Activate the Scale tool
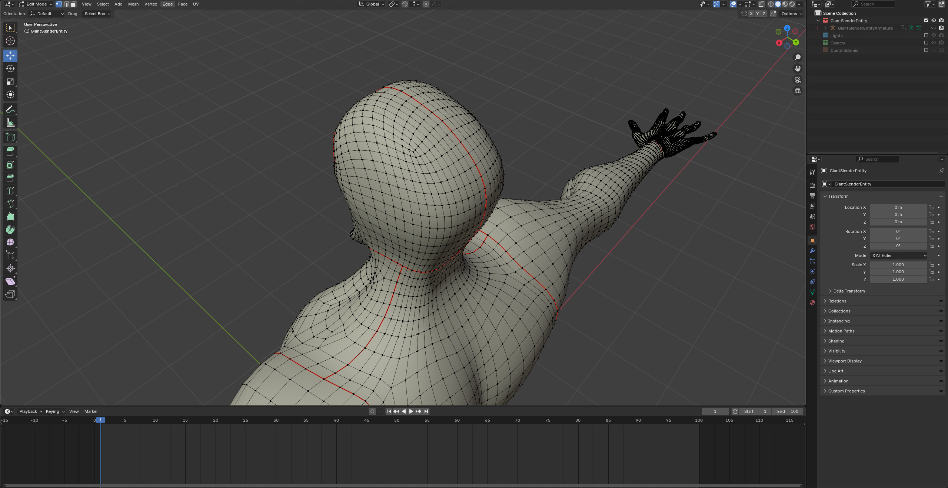 click(10, 81)
